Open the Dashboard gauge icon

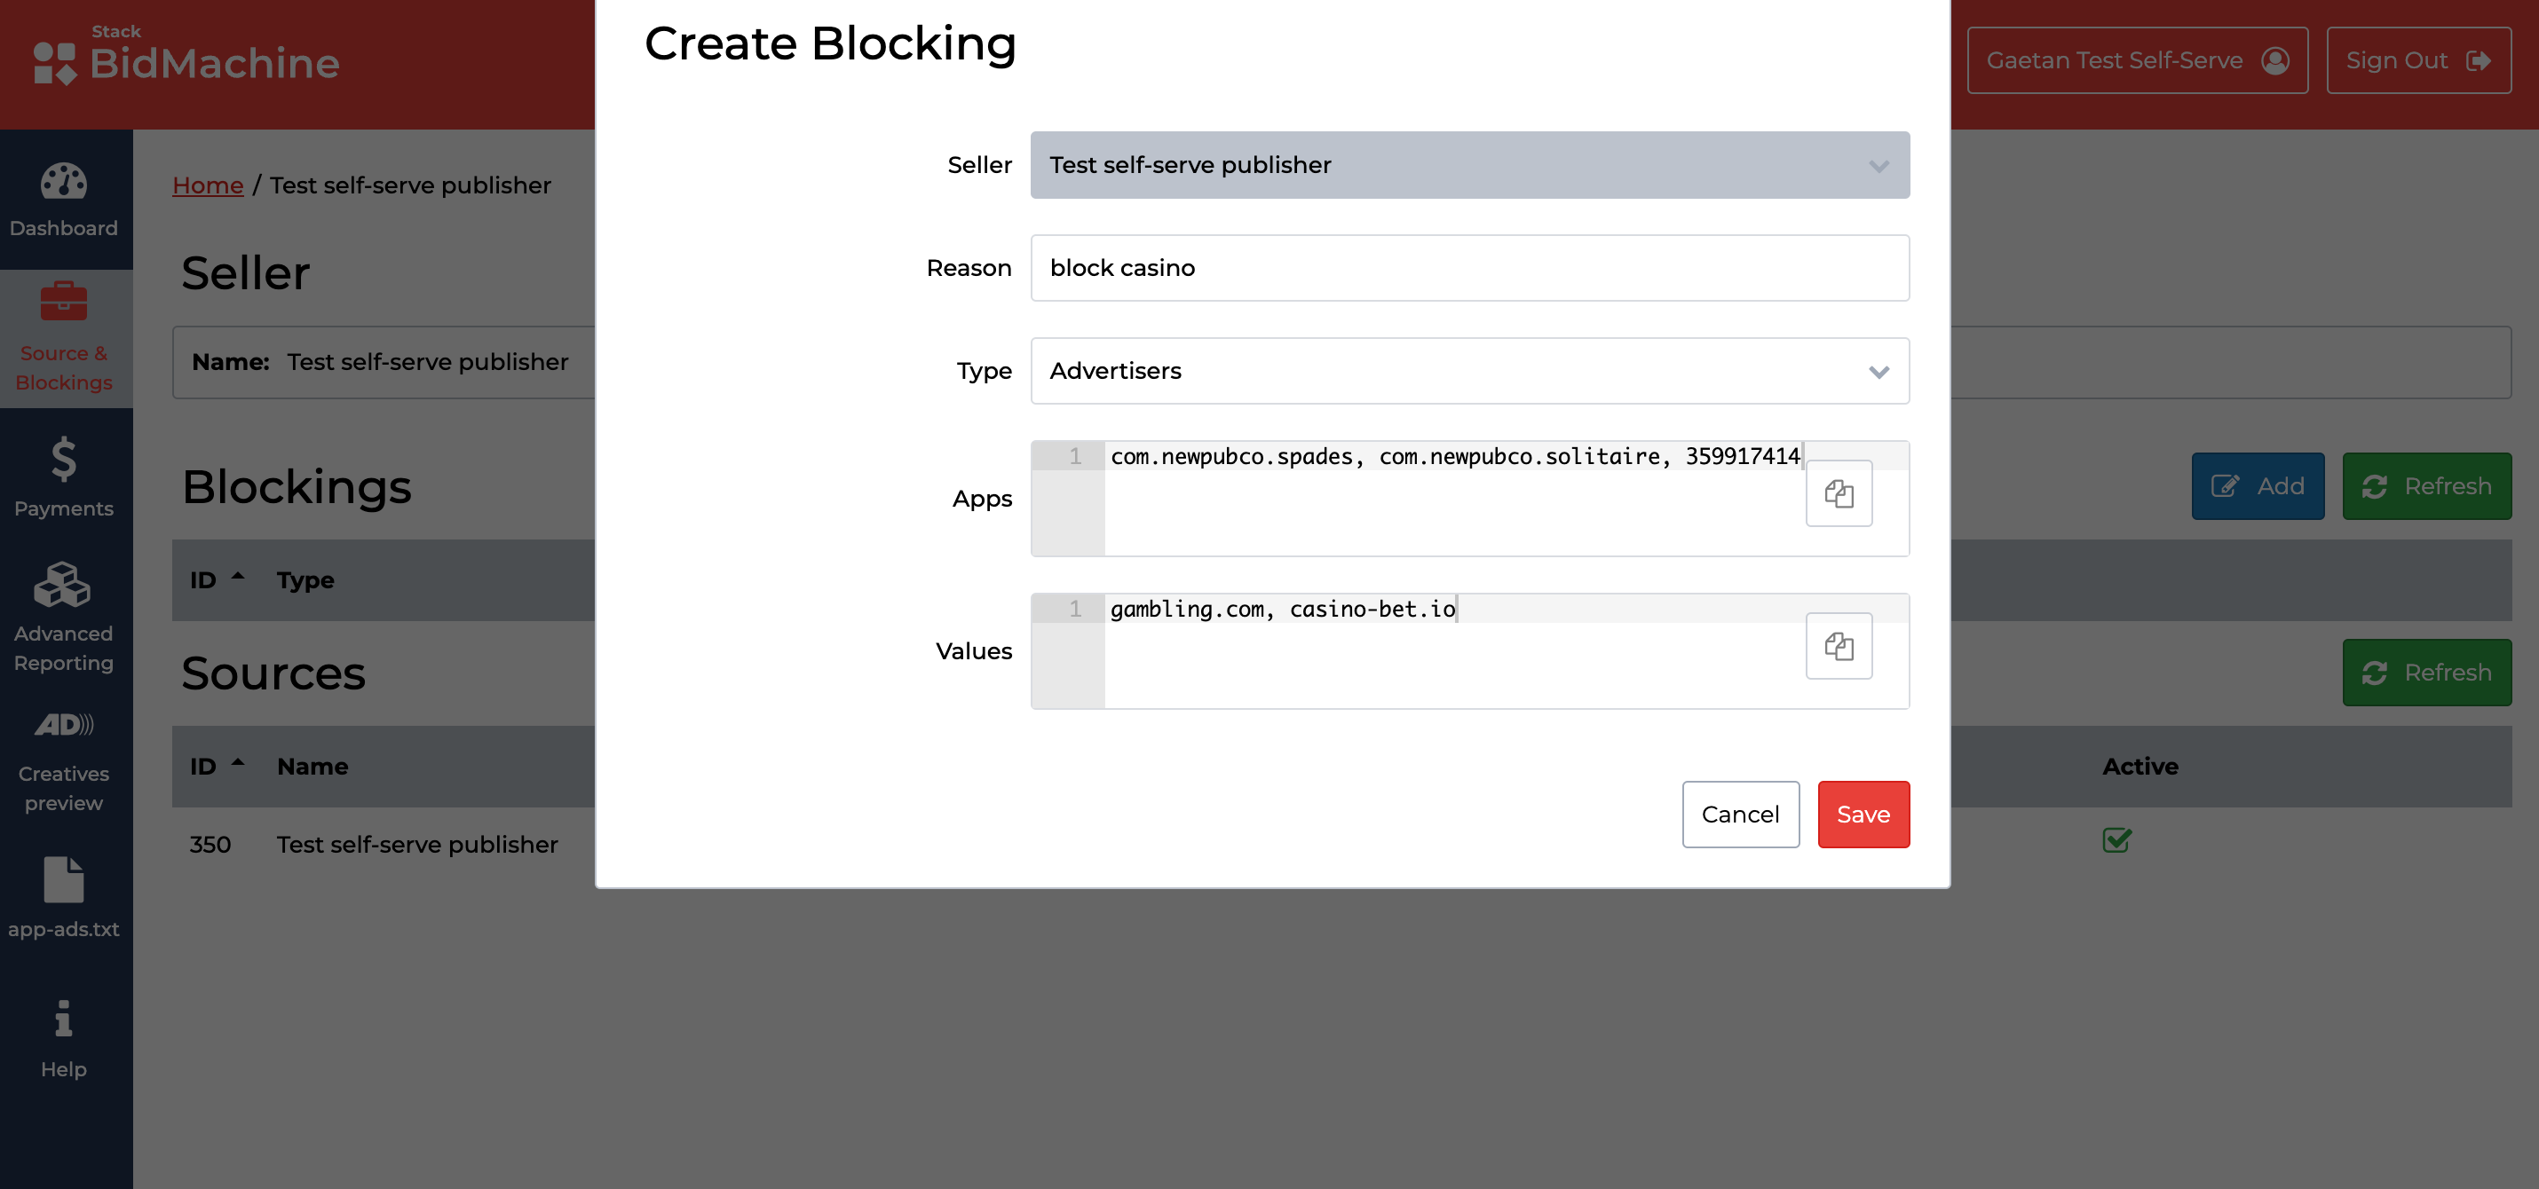(63, 181)
